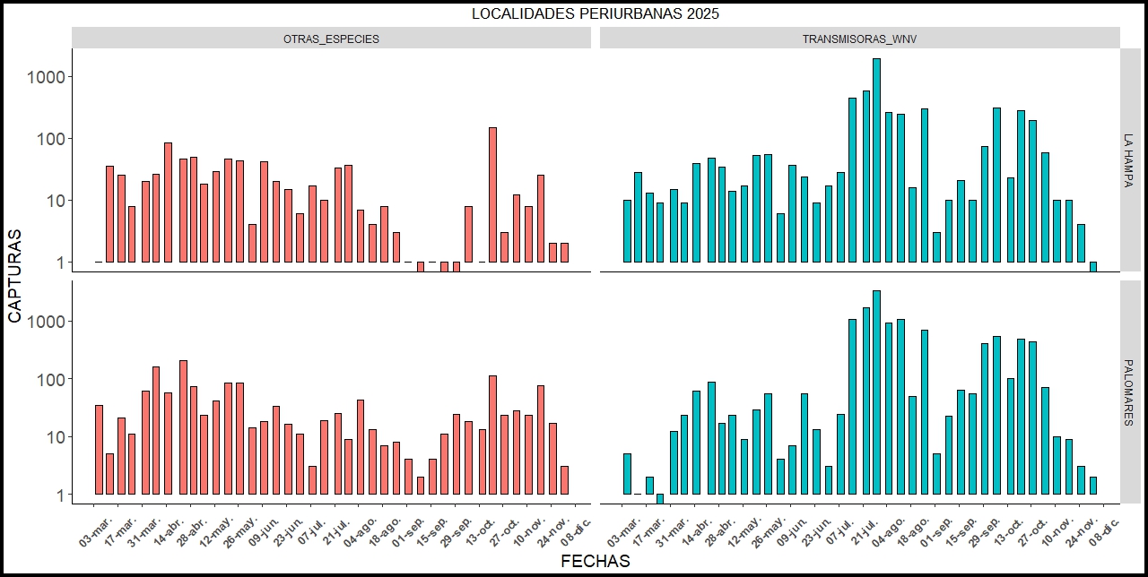This screenshot has height=577, width=1148.
Task: Click 13-oct. date label under OTRAS_ESPECIES
Action: (480, 530)
